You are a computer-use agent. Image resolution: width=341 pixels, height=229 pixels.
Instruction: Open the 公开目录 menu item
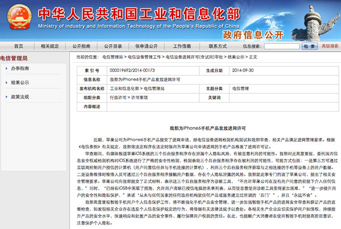click(113, 46)
